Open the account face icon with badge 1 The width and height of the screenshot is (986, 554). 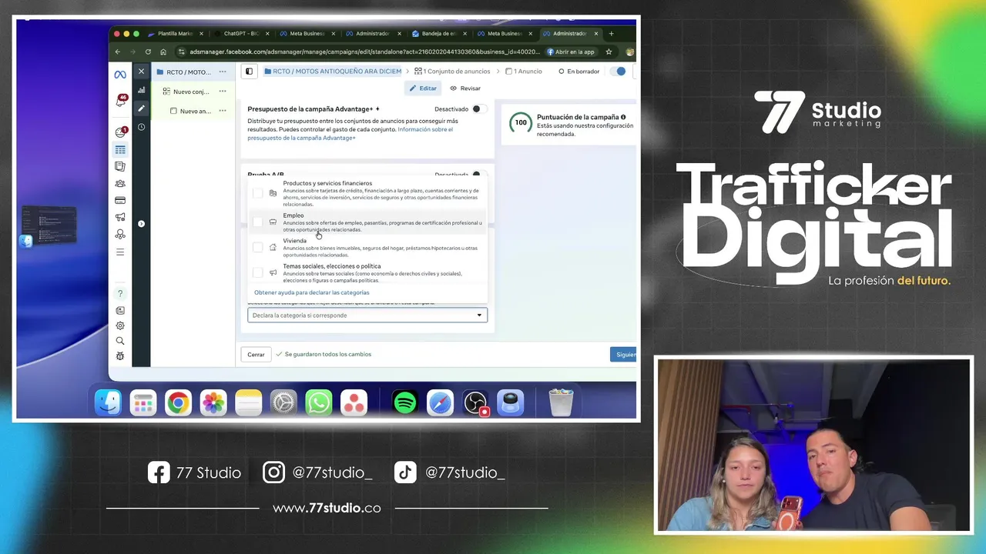[x=121, y=132]
